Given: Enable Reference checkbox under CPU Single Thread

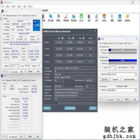Looking at the screenshot, I should tap(101, 53).
